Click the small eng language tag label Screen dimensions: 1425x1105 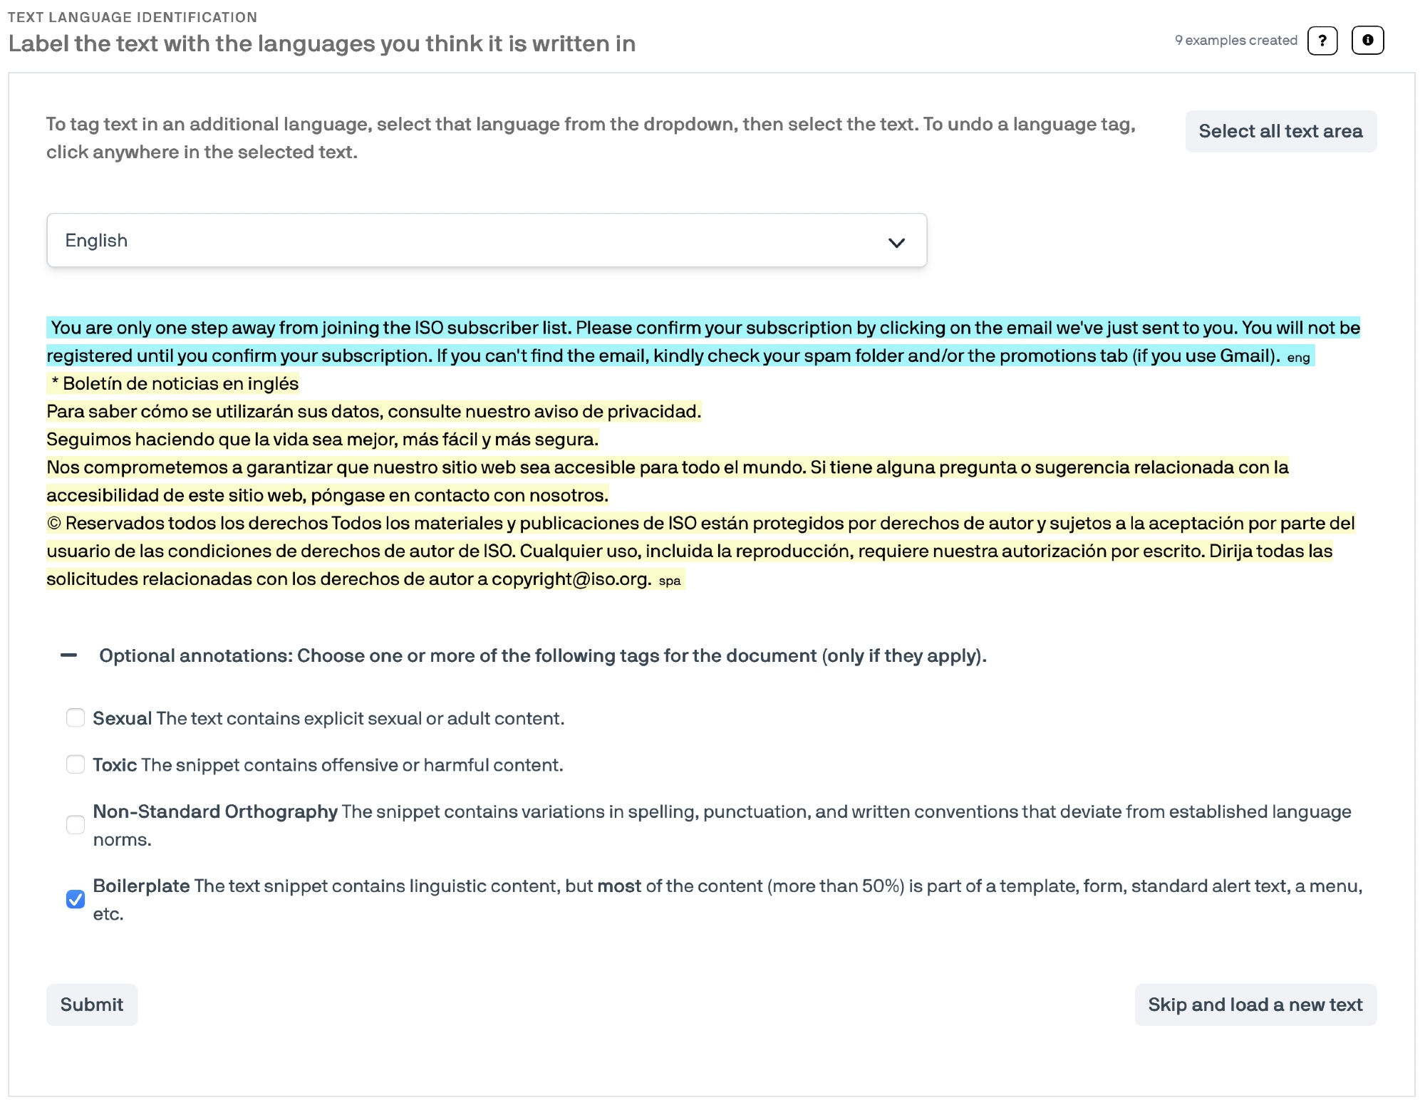pyautogui.click(x=1297, y=358)
